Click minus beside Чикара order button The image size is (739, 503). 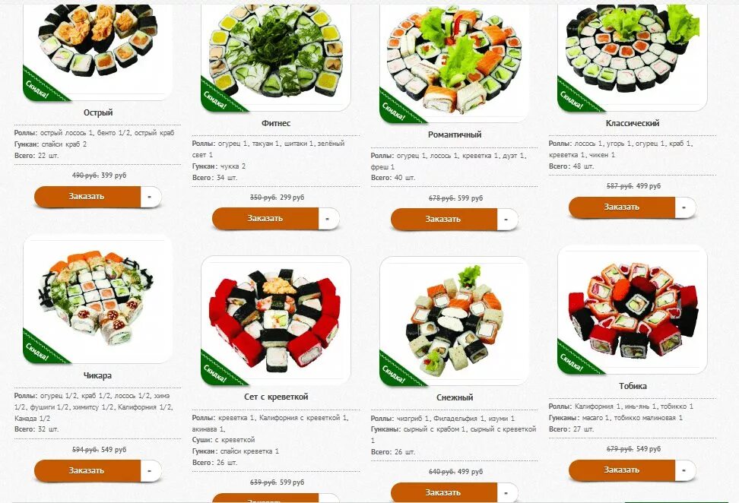click(151, 470)
